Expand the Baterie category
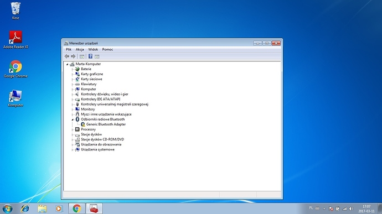Screen dimensions: 382x214 [x=73, y=69]
